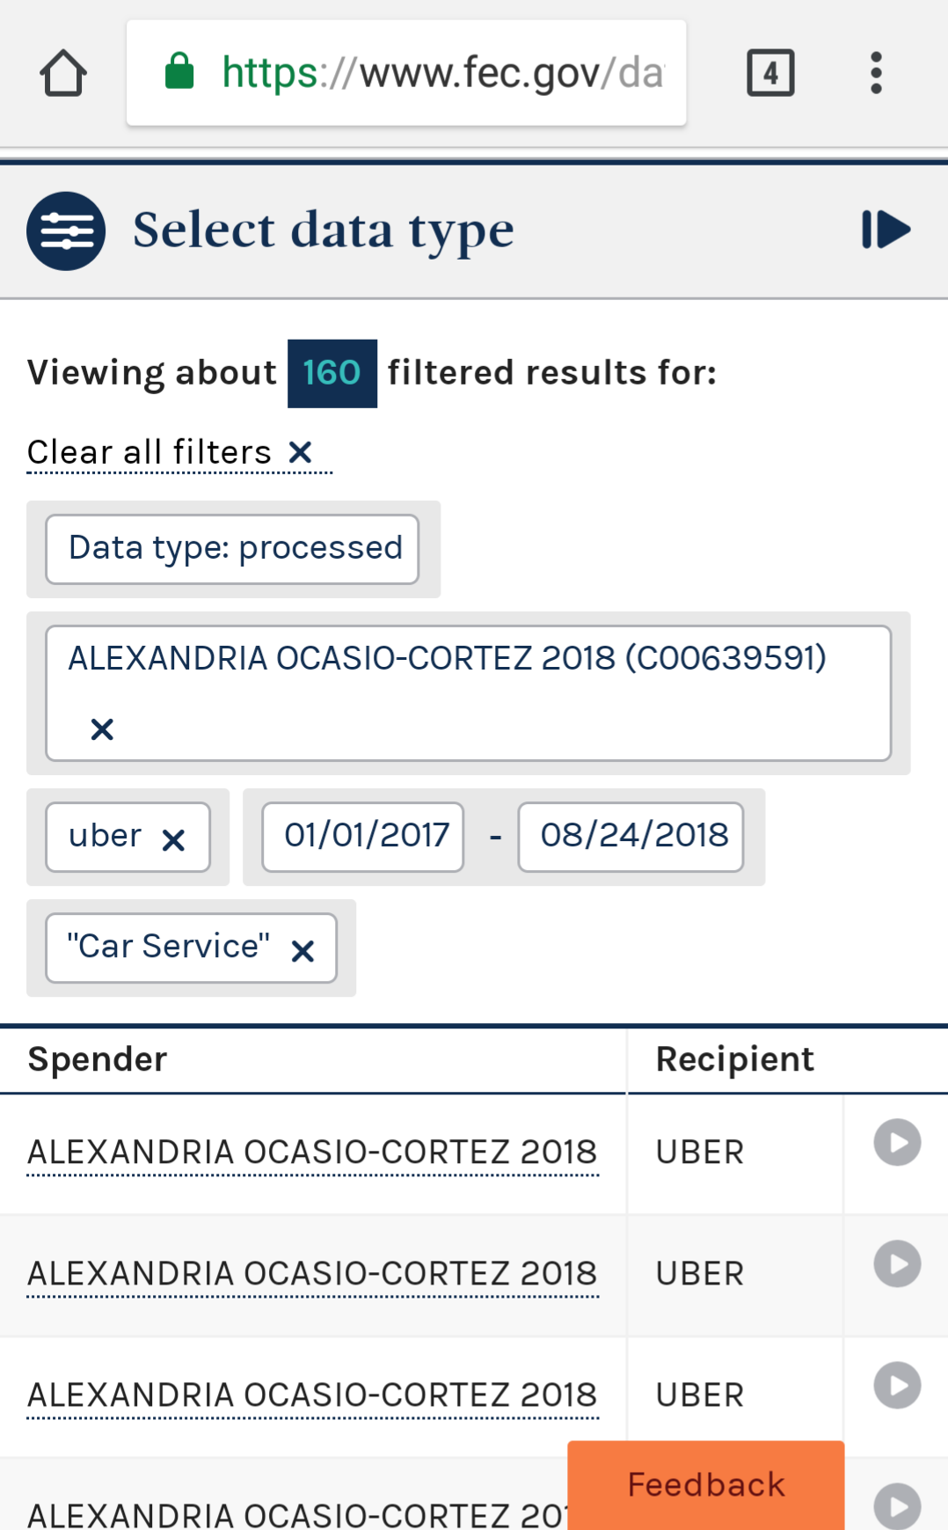Expand details for the second UBER row

tap(897, 1264)
